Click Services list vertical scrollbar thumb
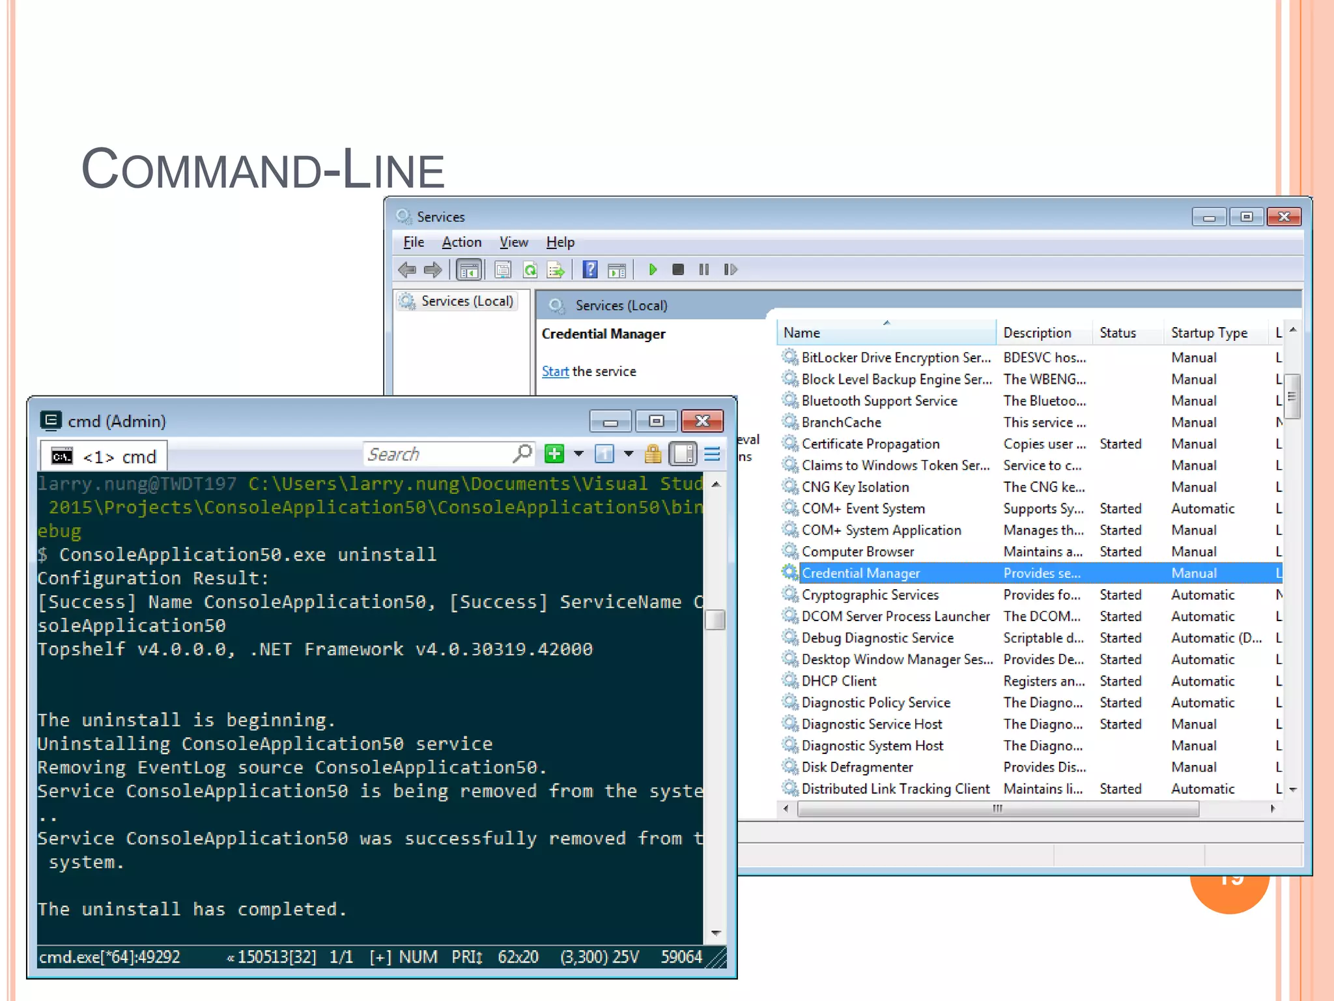1334x1001 pixels. [x=1292, y=396]
